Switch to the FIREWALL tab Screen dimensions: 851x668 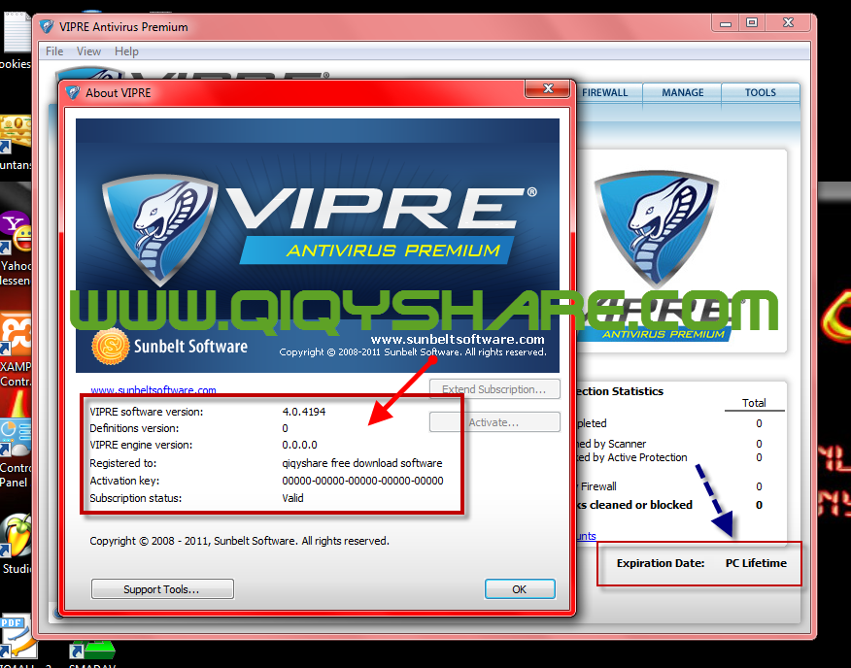coord(604,92)
